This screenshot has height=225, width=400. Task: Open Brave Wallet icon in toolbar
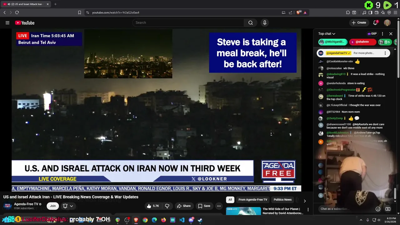[377, 12]
